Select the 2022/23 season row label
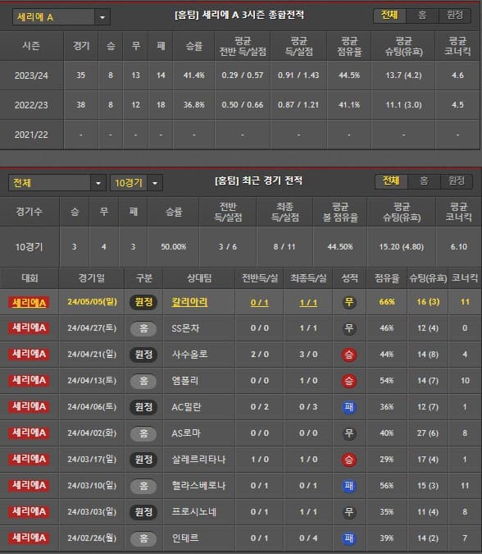Viewport: 482px width, 554px height. pos(31,105)
